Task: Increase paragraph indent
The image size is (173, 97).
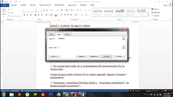Action: pos(81,10)
